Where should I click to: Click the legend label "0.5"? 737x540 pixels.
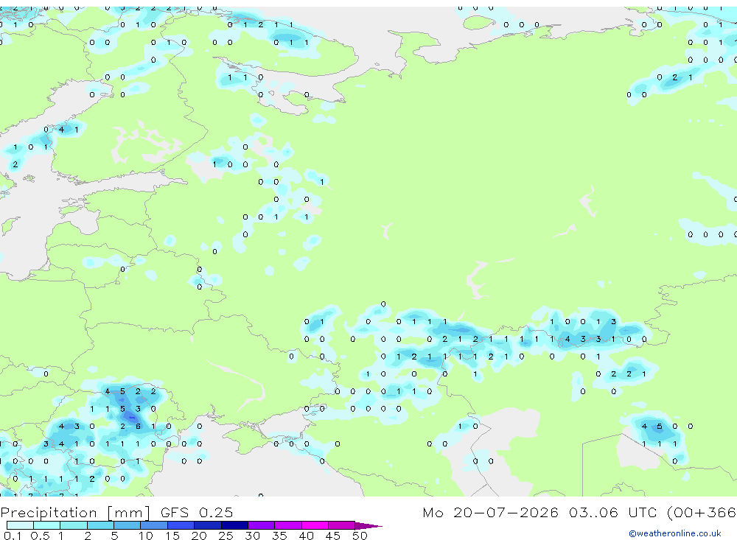[x=40, y=536]
